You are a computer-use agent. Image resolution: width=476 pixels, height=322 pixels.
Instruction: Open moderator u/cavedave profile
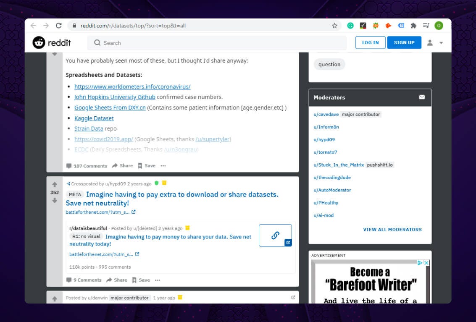click(326, 115)
